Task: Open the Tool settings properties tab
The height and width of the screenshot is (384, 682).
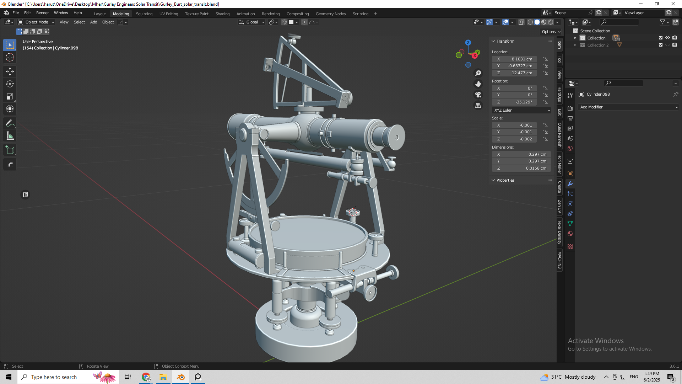Action: click(570, 96)
